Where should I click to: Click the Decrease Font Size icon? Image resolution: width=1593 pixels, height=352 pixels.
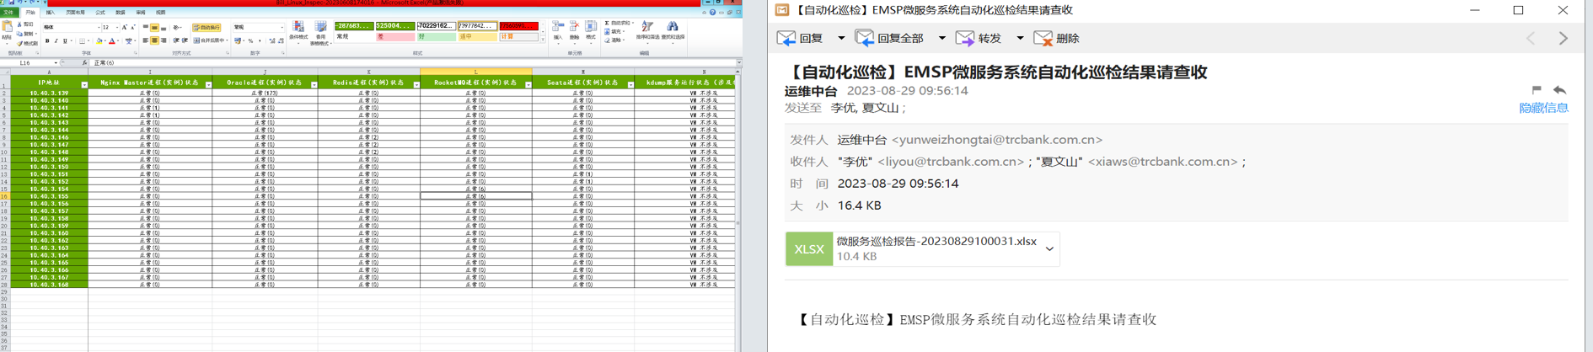coord(133,27)
